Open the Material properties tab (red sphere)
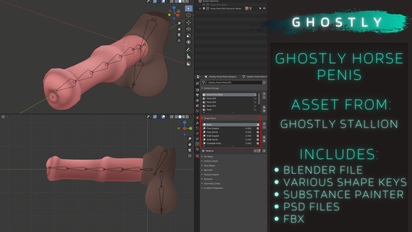The width and height of the screenshot is (412, 232). pyautogui.click(x=197, y=149)
